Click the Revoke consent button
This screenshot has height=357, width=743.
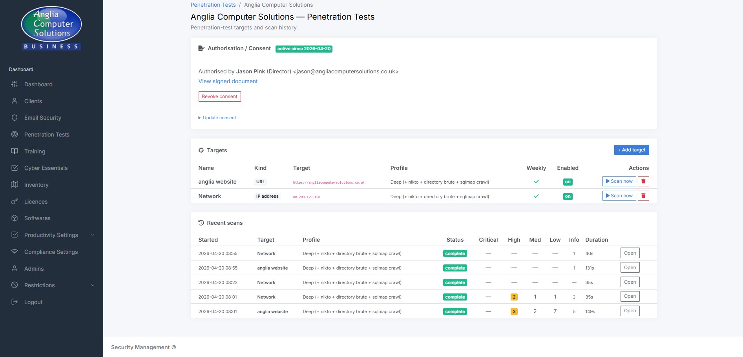pyautogui.click(x=219, y=96)
